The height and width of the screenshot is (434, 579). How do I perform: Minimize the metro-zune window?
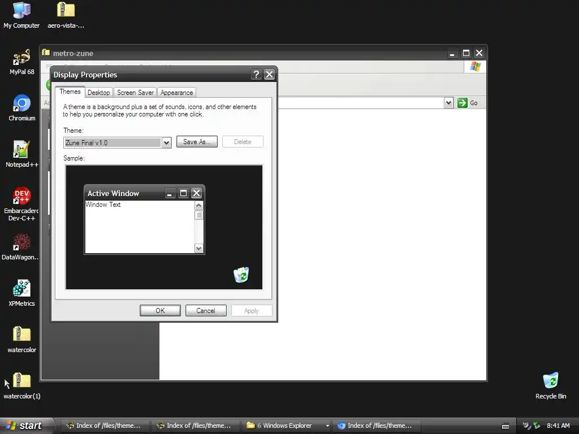click(452, 53)
